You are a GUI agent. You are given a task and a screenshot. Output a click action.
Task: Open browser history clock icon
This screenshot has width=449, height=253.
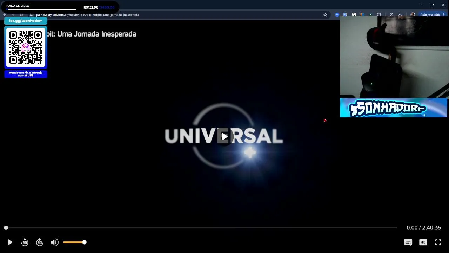pyautogui.click(x=391, y=15)
